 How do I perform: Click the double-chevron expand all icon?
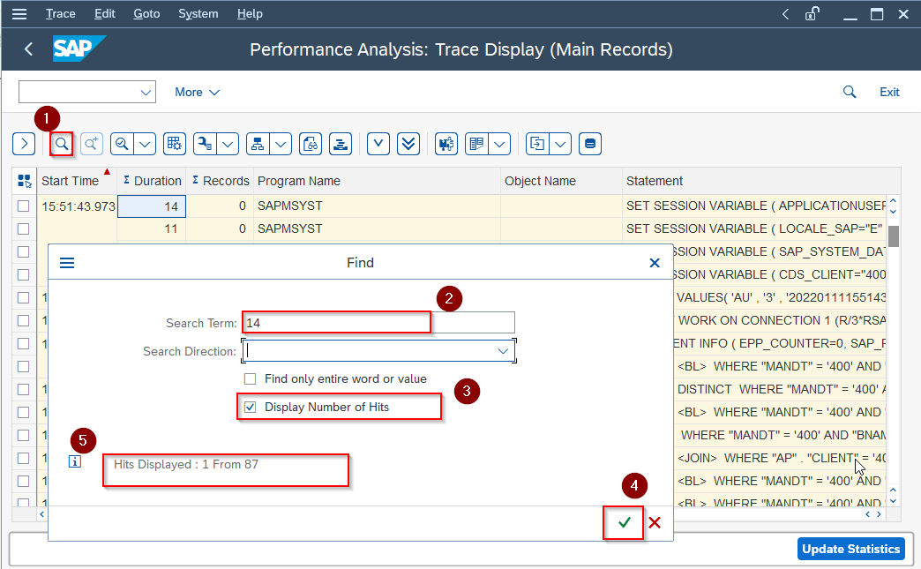408,144
